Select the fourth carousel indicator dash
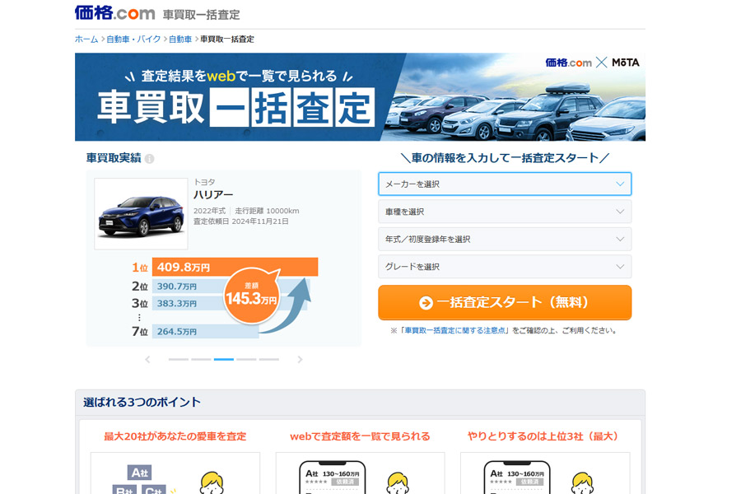Image resolution: width=741 pixels, height=494 pixels. pos(246,359)
